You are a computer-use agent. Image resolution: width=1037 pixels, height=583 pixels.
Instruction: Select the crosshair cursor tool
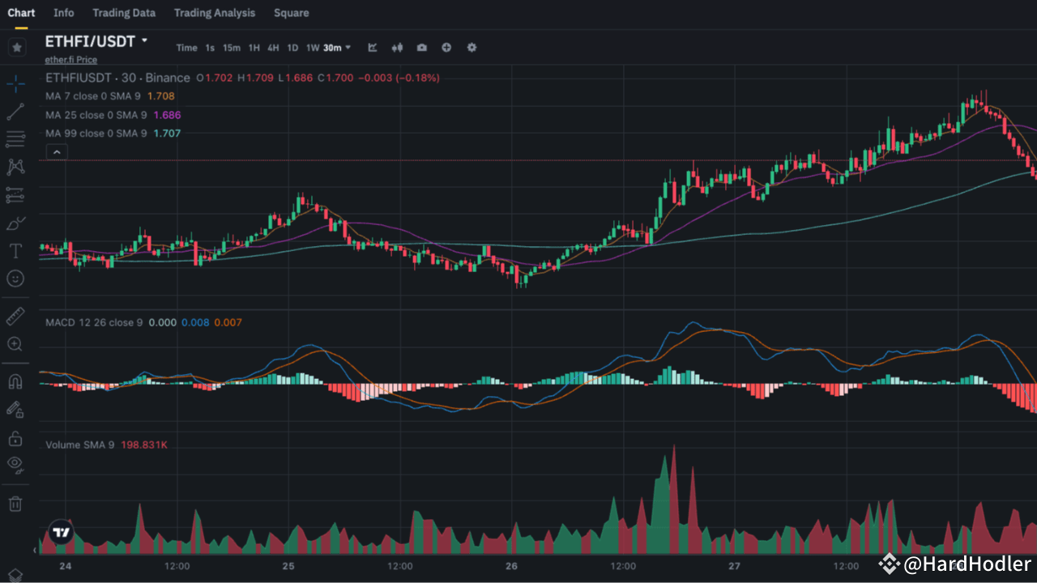click(x=15, y=83)
